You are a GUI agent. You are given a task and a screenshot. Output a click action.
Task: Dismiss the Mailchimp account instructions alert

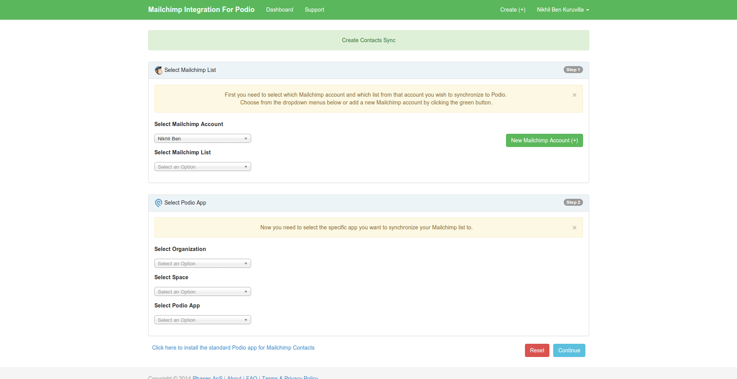[x=574, y=95]
